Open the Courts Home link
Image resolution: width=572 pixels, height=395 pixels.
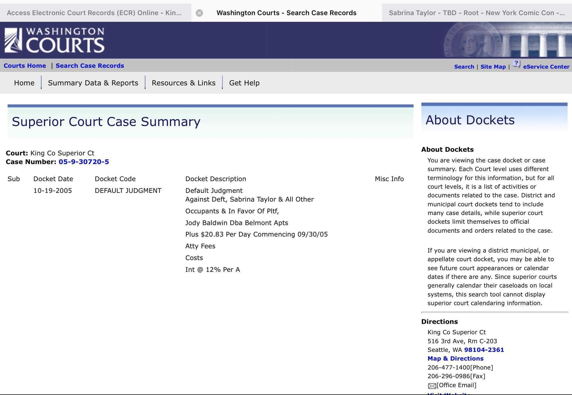(25, 66)
